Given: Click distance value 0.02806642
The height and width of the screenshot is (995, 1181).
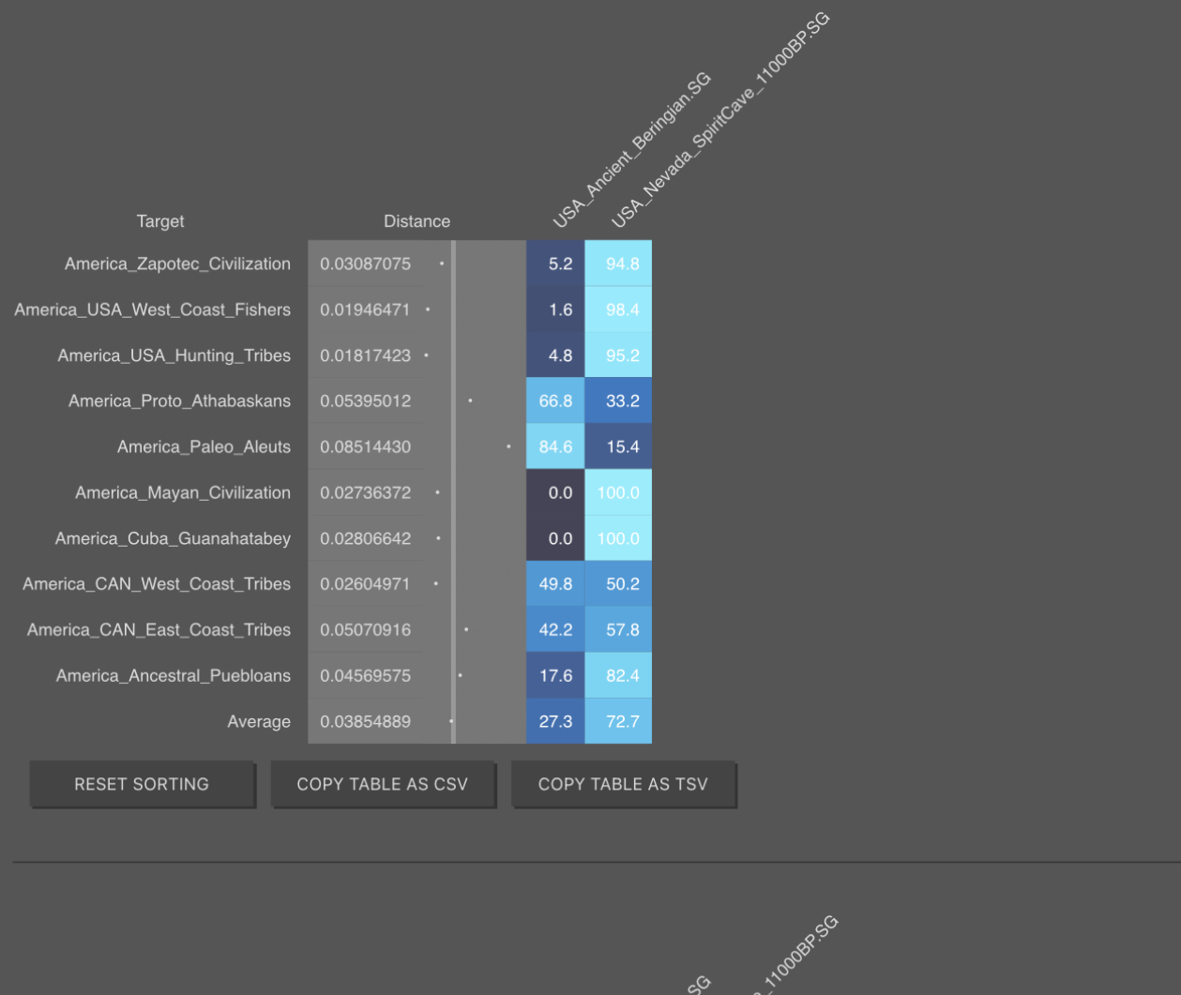Looking at the screenshot, I should click(x=366, y=538).
